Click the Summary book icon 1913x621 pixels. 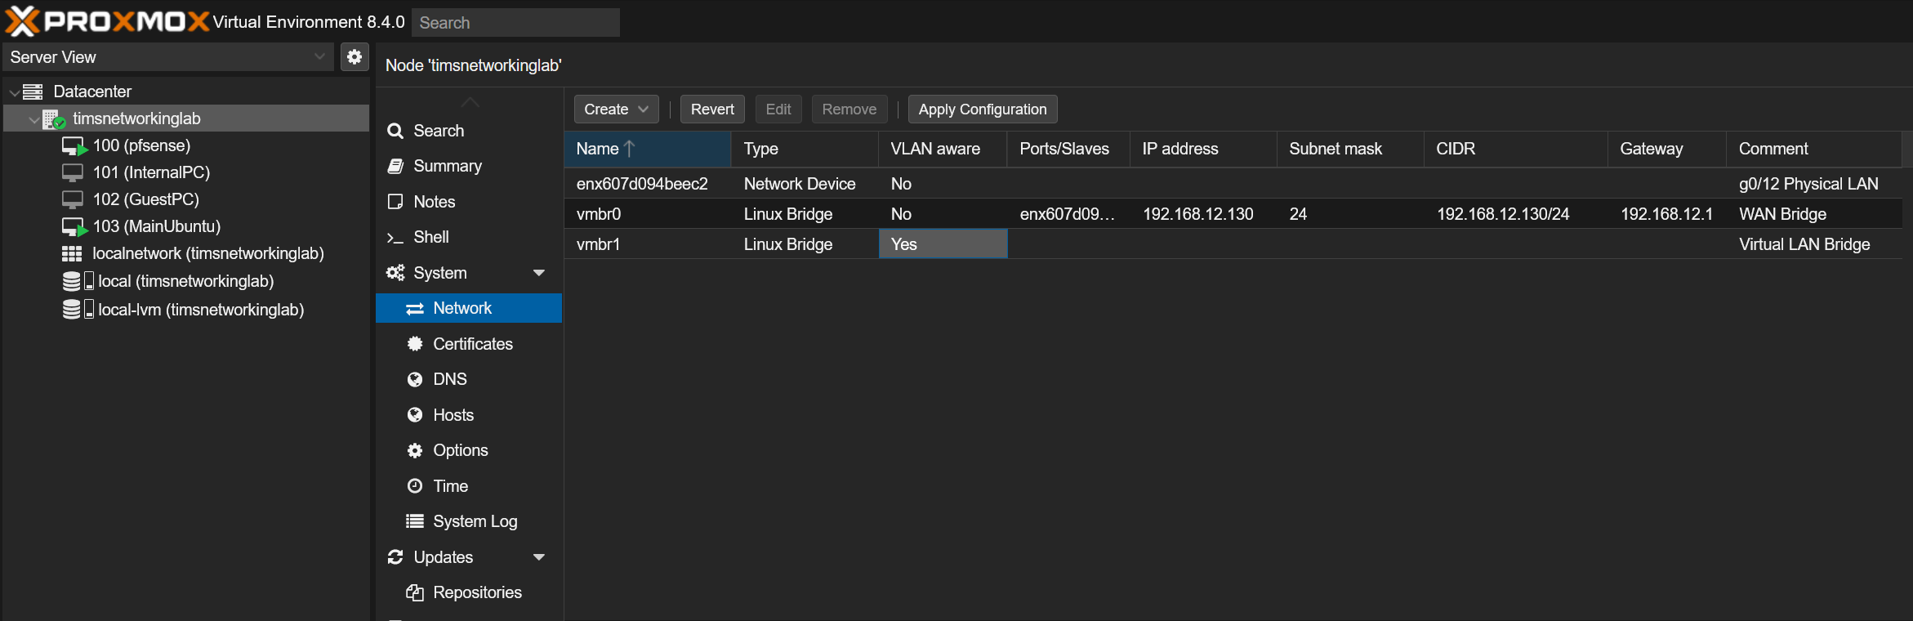[x=395, y=166]
